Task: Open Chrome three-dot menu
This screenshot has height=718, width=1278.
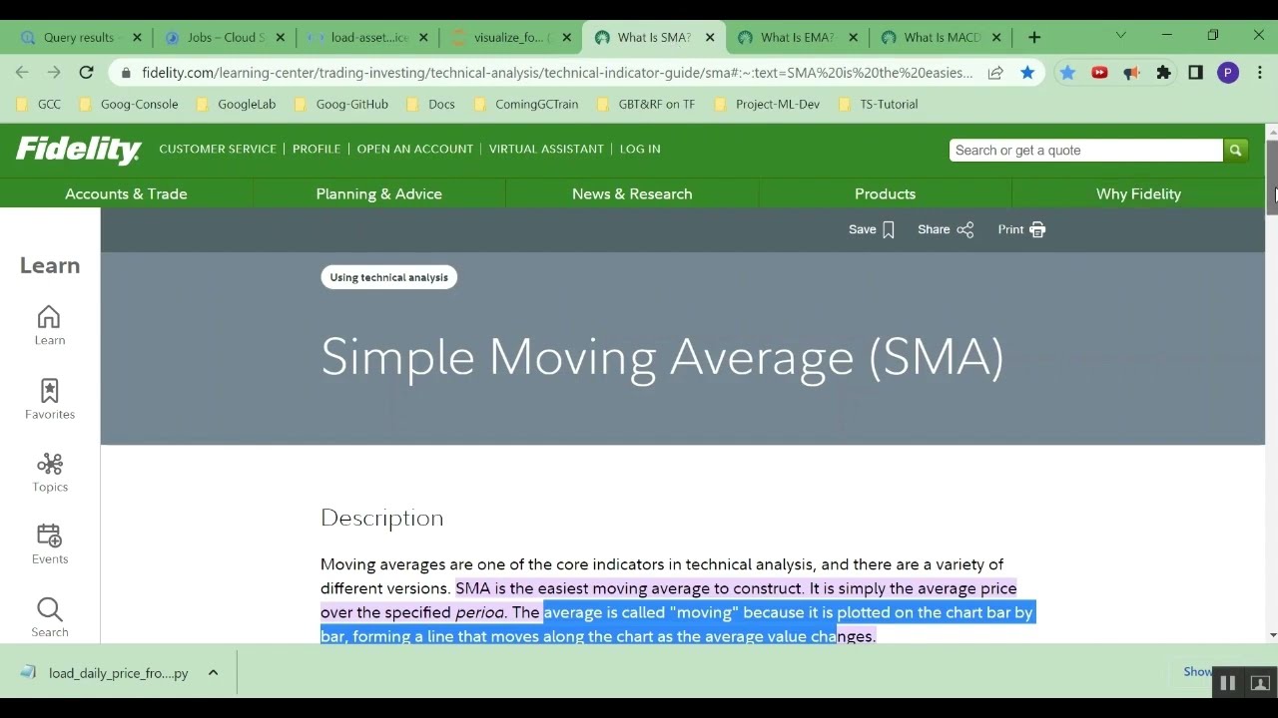Action: click(1260, 72)
